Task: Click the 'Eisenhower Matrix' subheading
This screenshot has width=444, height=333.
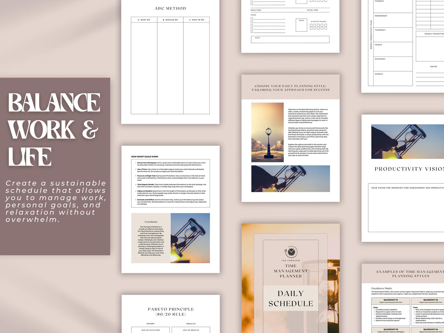Action: coord(382,288)
